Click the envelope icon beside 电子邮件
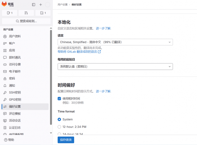This screenshot has width=197, height=145. [5, 71]
